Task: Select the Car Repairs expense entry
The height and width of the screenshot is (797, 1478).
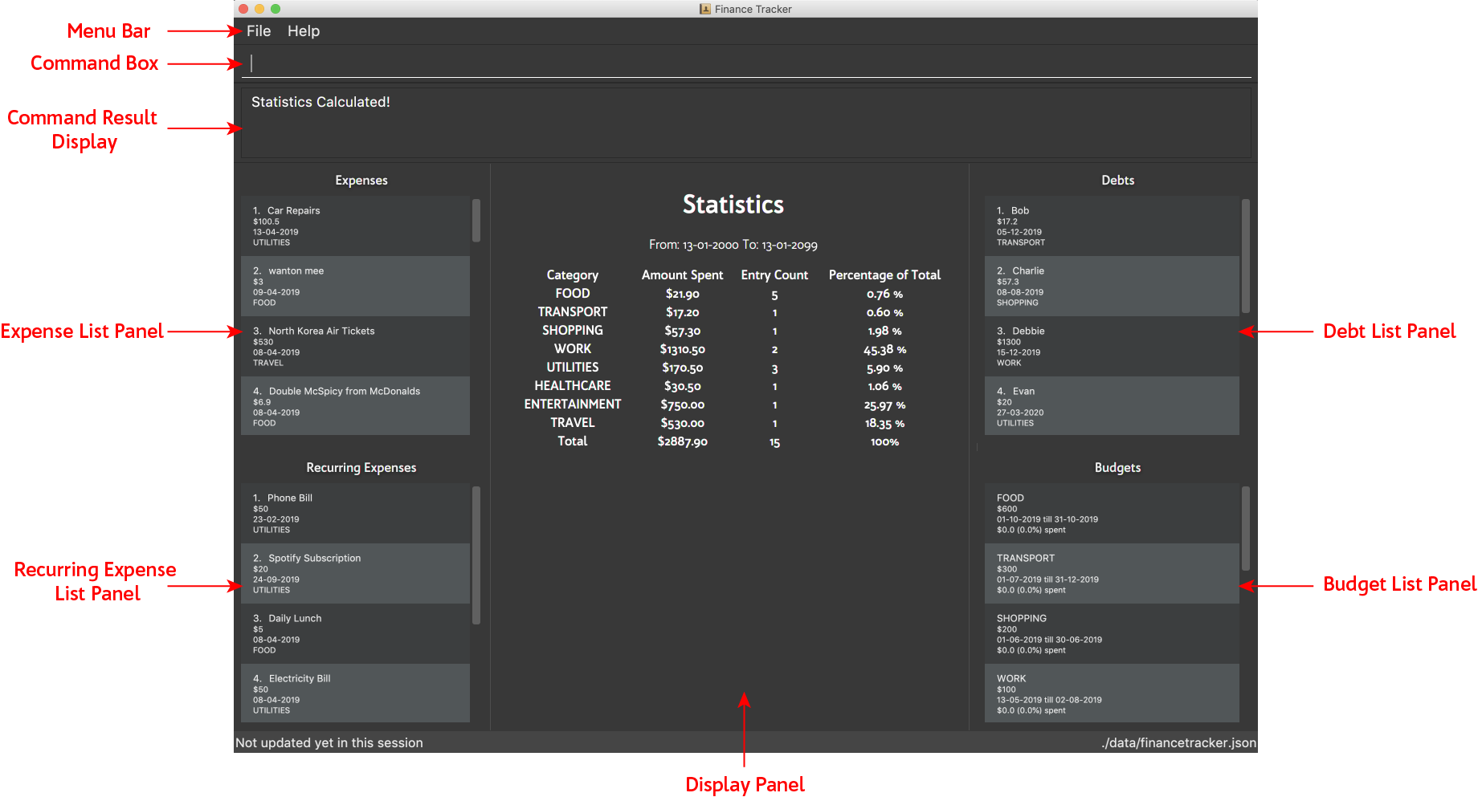Action: click(x=355, y=226)
